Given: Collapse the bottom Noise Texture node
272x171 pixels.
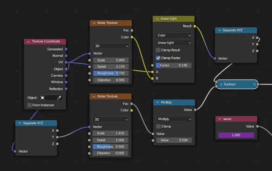Looking at the screenshot, I should (x=94, y=97).
